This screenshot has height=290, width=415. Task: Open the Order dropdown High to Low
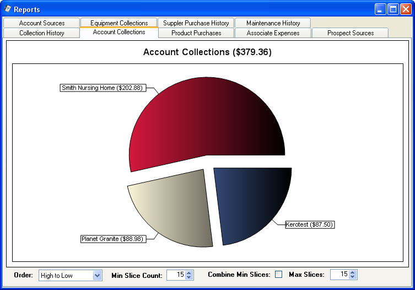point(71,276)
